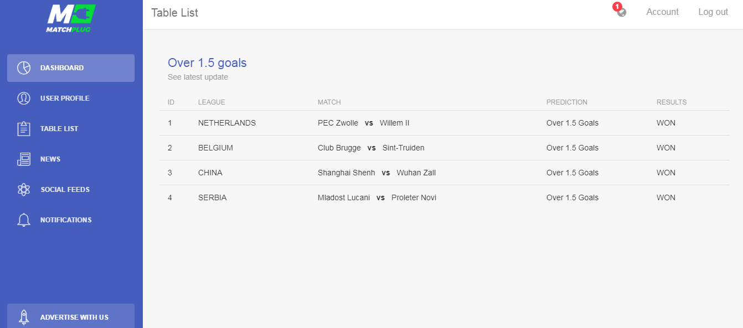The width and height of the screenshot is (743, 328).
Task: Select Log out in the top bar
Action: click(713, 12)
